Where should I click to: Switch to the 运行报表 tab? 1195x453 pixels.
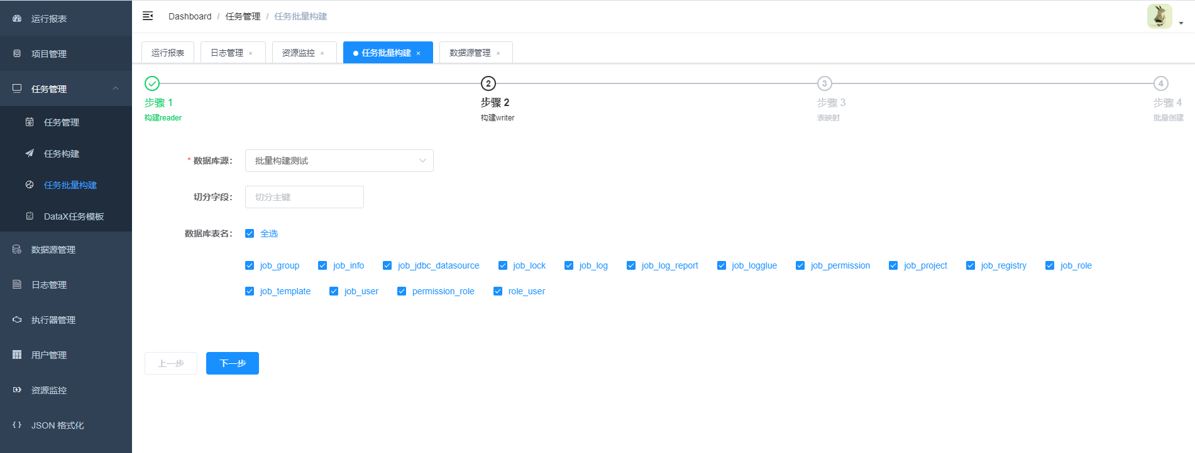(168, 53)
